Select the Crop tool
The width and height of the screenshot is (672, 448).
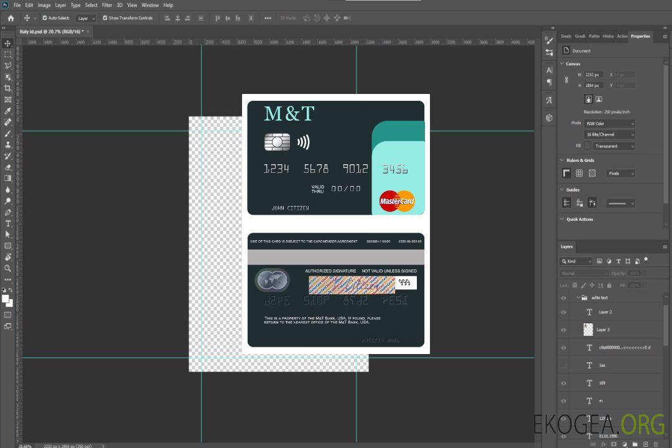(7, 88)
